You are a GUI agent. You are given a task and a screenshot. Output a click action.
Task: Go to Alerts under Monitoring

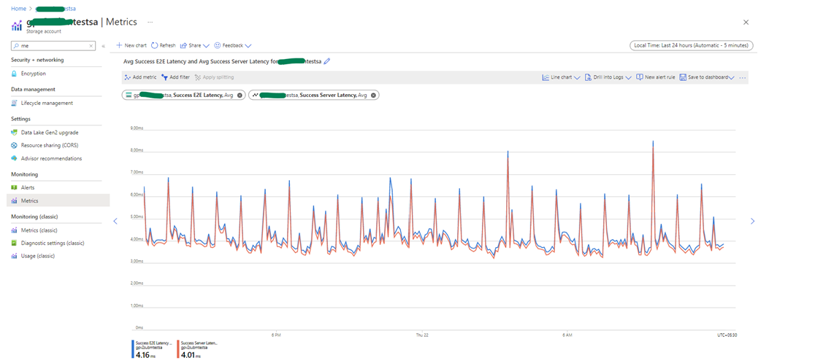pos(28,188)
